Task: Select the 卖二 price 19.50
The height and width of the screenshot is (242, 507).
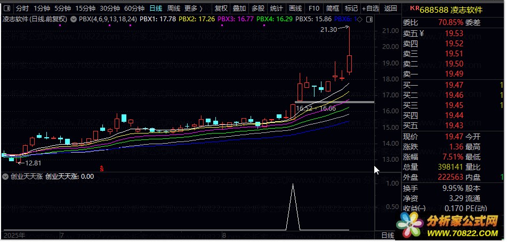Action: coord(454,64)
